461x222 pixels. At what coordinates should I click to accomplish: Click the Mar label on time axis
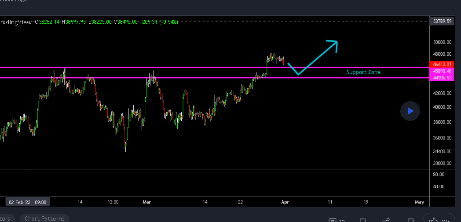[147, 202]
